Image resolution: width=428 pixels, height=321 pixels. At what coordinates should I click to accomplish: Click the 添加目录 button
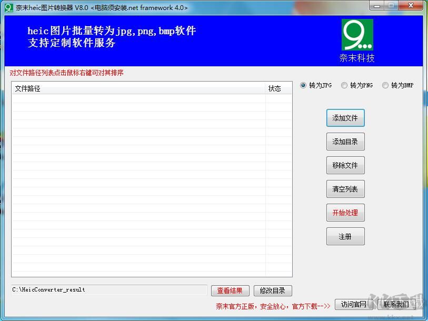coord(345,142)
